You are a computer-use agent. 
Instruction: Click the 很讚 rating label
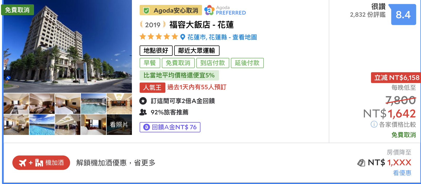tap(378, 6)
